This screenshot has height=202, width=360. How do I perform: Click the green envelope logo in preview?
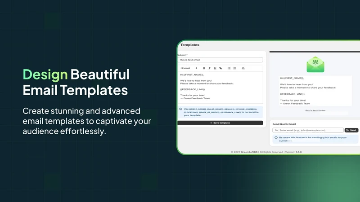coord(315,65)
